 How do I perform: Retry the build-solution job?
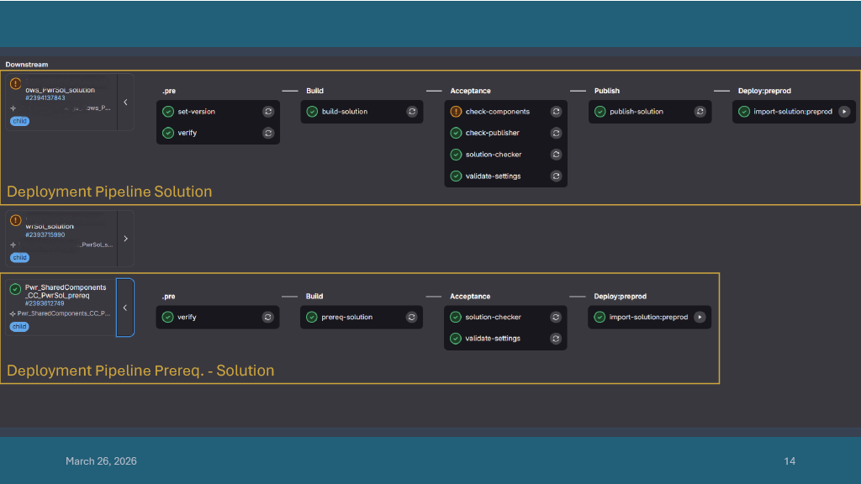coord(412,111)
